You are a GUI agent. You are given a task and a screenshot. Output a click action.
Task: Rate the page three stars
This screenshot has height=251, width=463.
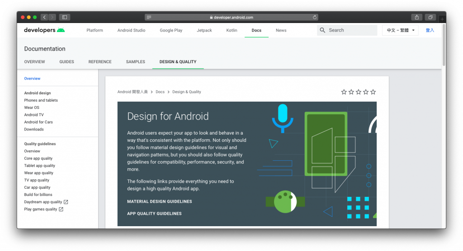(x=359, y=92)
